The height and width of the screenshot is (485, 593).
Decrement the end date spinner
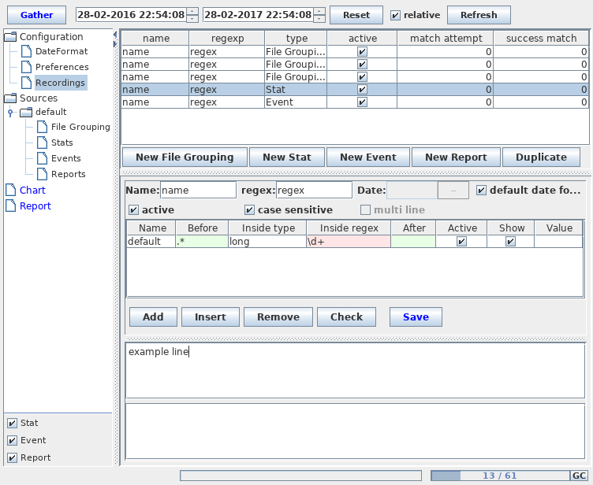point(319,19)
